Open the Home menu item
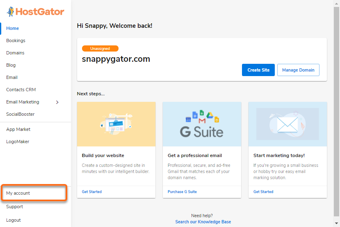 click(13, 28)
